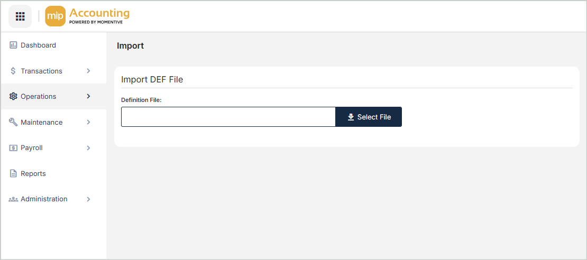Expand the Maintenance submenu chevron
This screenshot has height=260, width=587.
click(x=88, y=122)
